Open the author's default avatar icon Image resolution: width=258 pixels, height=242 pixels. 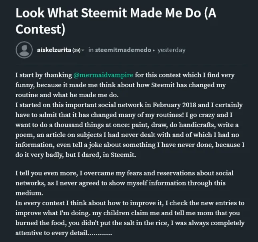point(24,50)
